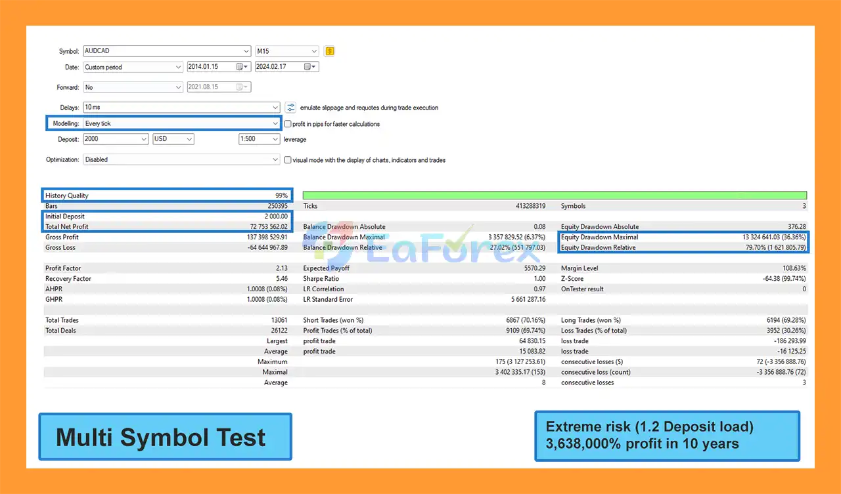Image resolution: width=841 pixels, height=494 pixels.
Task: Open calendar picker for end date 2024.02.17
Action: 310,67
